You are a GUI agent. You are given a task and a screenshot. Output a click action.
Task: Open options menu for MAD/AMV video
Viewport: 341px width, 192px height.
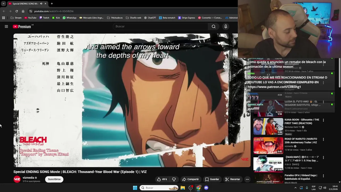[323, 158]
